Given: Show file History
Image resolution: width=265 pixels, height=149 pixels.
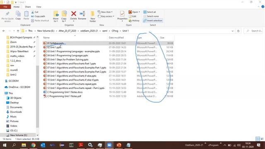Looking at the screenshot, I should (x=134, y=21).
